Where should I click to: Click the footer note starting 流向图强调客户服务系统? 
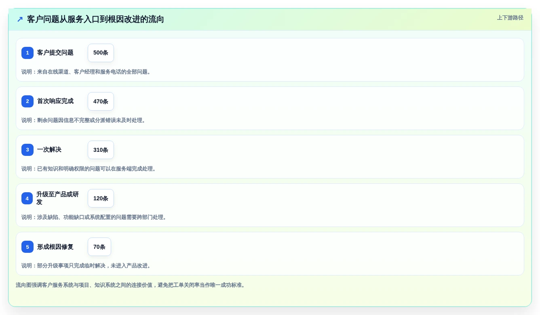point(131,285)
